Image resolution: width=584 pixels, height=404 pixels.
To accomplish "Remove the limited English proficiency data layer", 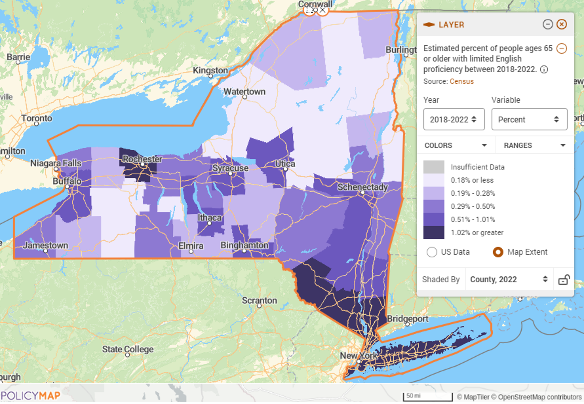I will pos(561,49).
